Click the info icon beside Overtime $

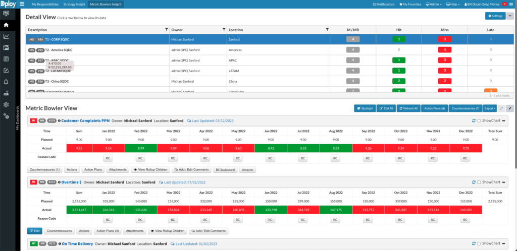pos(60,182)
